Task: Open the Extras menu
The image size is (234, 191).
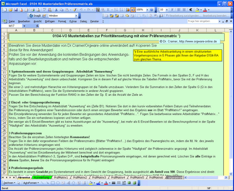Action: [73, 22]
